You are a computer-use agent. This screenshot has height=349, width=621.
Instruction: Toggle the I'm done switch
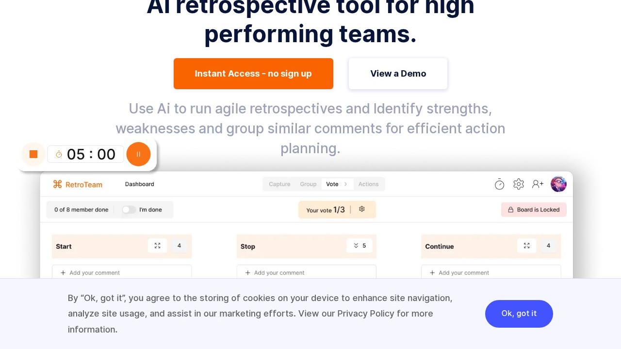tap(129, 209)
